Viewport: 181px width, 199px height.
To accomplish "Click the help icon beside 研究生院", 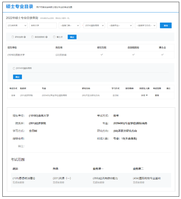I will click(x=25, y=37).
